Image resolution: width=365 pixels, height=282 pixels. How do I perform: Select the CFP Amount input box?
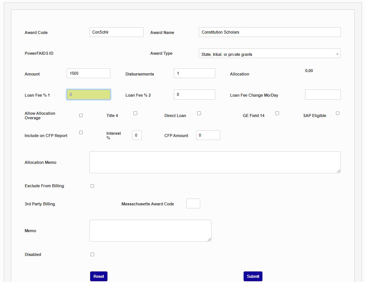(208, 135)
